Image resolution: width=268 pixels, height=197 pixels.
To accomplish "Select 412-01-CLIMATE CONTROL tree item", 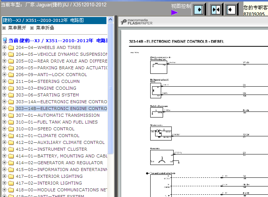I will (x=48, y=136).
